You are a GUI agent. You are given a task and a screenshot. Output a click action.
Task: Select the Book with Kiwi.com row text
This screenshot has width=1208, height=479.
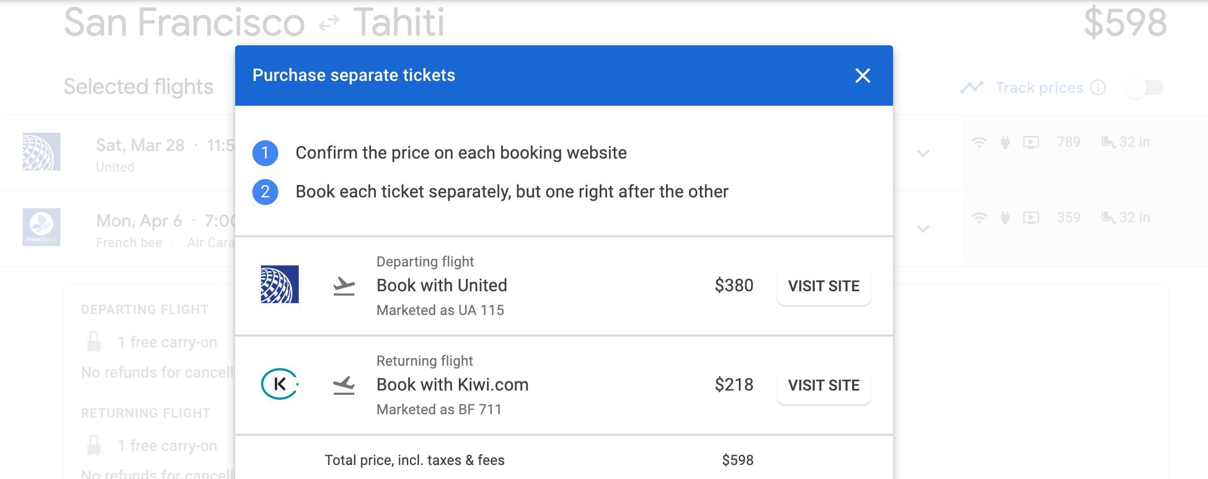point(452,385)
